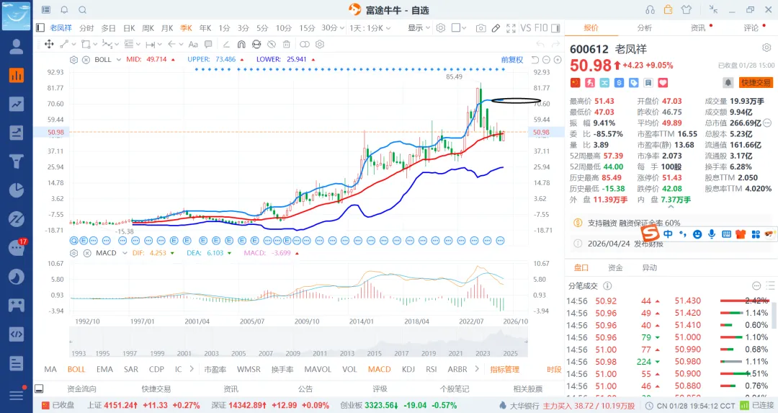778x413 pixels.
Task: Expand the 30分 timeframe dropdown
Action: [342, 28]
